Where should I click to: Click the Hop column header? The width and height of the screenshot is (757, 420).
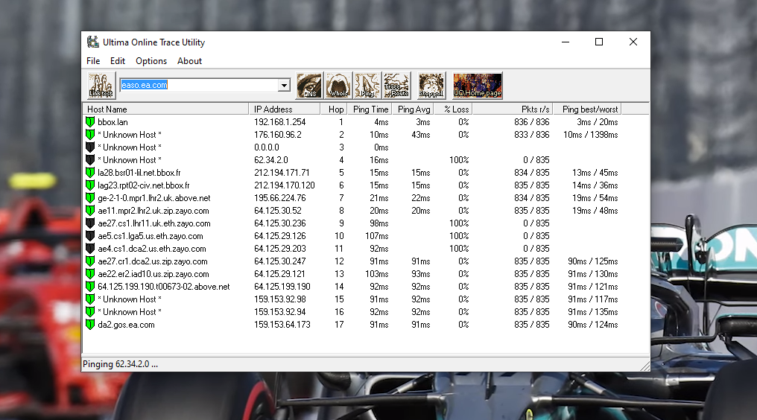pos(334,109)
